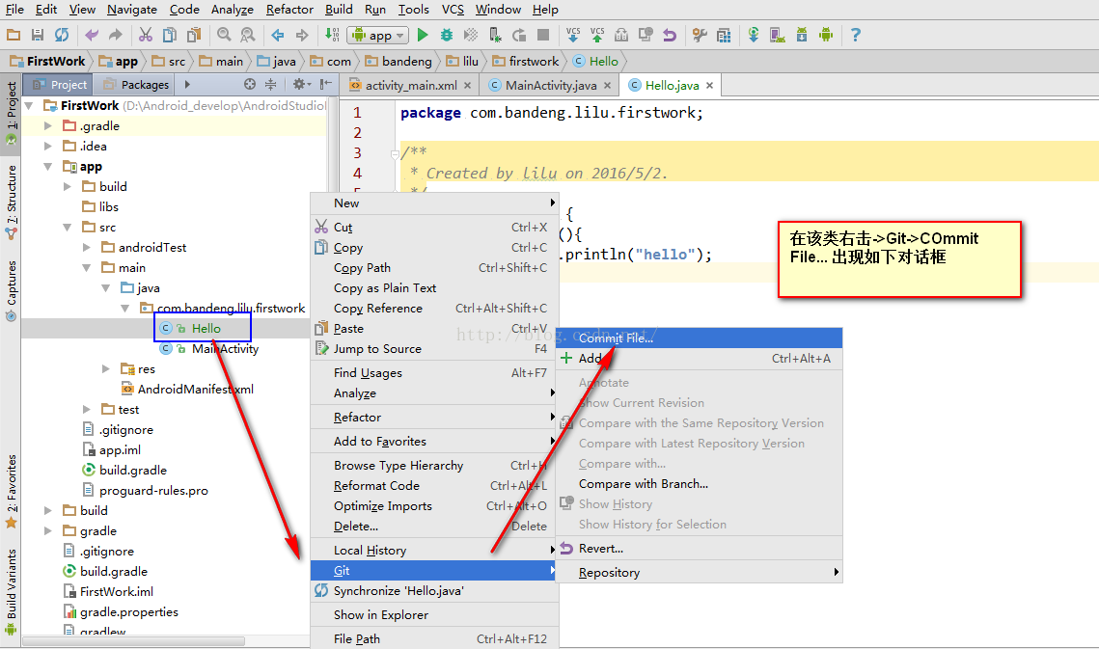
Task: Open the Refactor menu in menu bar
Action: [289, 10]
